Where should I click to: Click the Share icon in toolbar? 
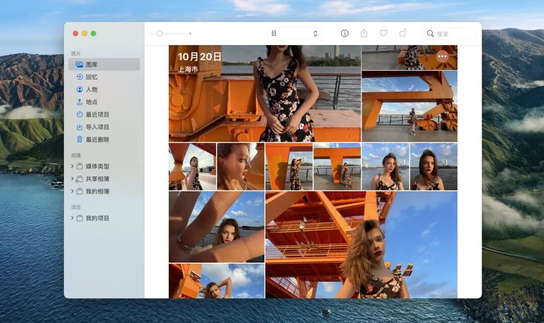[364, 33]
